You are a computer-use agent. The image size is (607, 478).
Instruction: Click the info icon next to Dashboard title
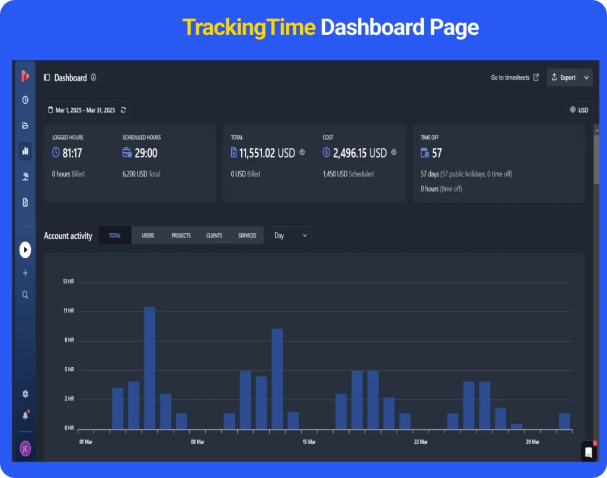93,78
